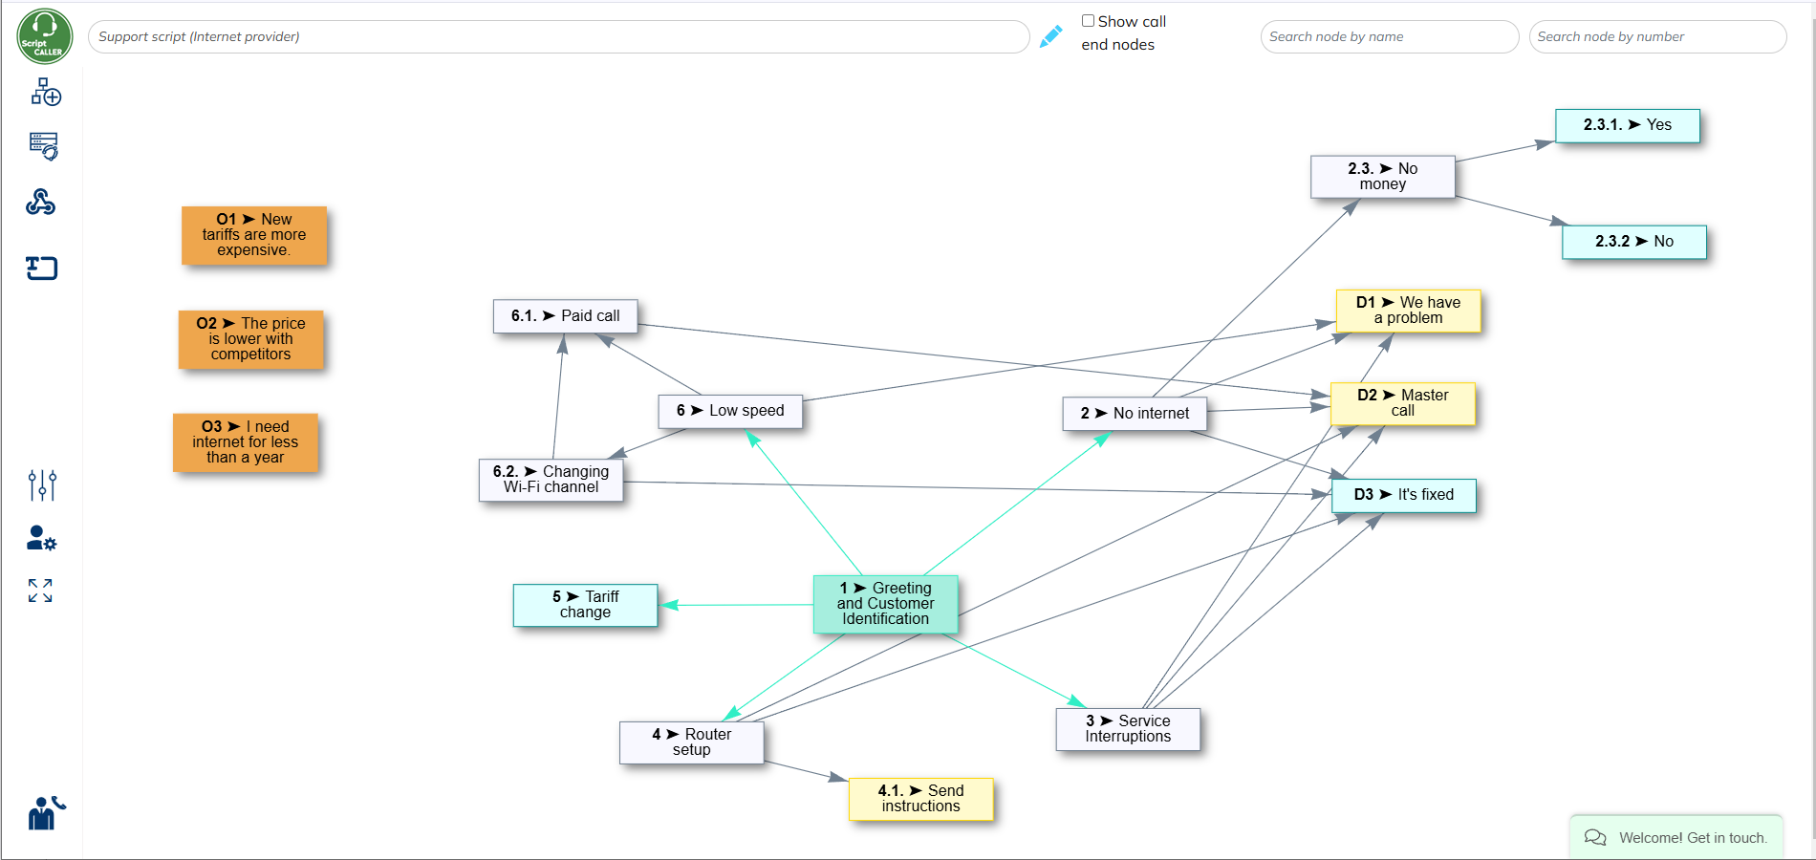The height and width of the screenshot is (860, 1816).
Task: Click the Router setup node
Action: coord(691,742)
